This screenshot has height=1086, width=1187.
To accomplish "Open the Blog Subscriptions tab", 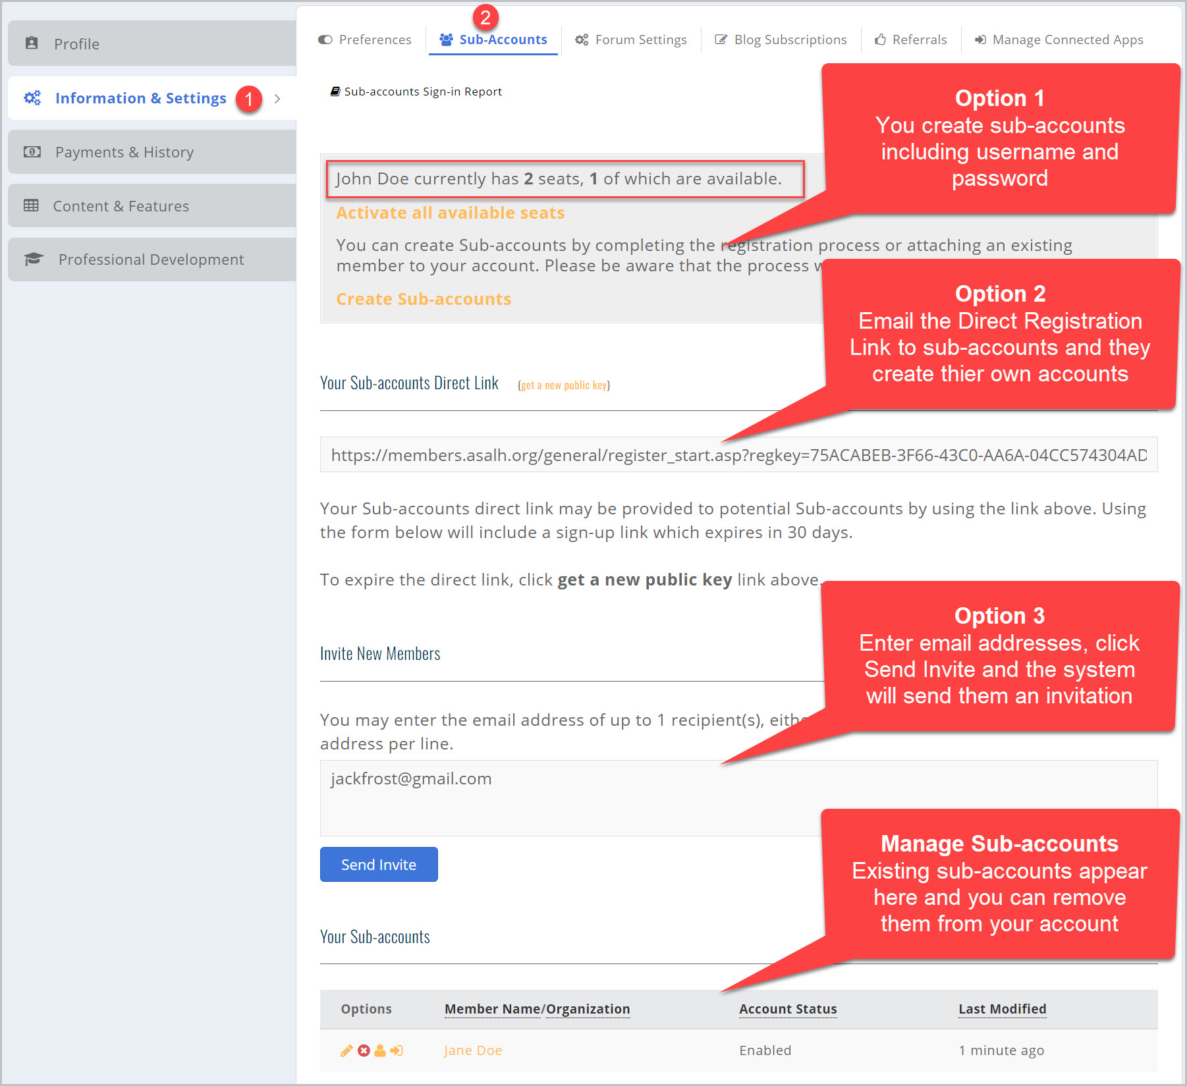I will [781, 40].
